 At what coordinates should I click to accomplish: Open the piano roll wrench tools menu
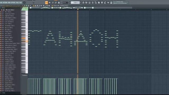[x=25, y=6]
